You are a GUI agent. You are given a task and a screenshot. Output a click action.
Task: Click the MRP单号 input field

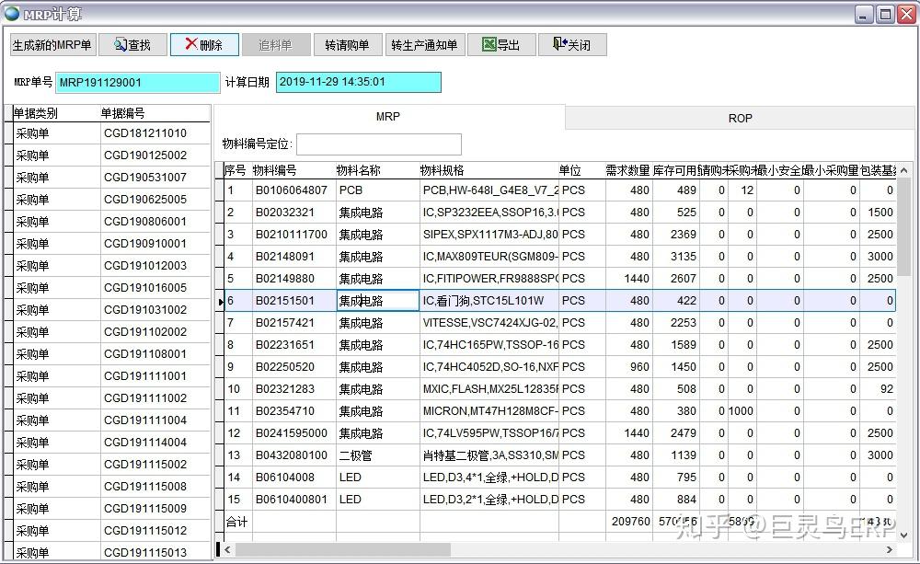click(x=138, y=83)
